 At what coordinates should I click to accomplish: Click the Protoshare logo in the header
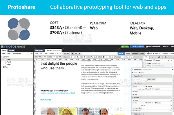coord(13,47)
